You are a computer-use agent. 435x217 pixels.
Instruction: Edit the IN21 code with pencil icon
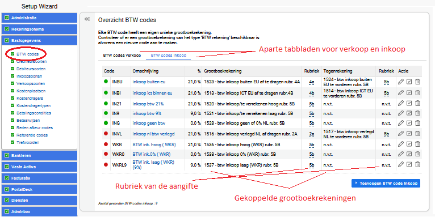[x=400, y=103]
